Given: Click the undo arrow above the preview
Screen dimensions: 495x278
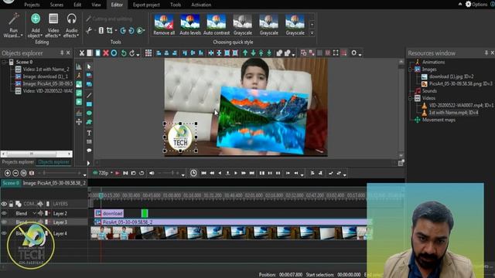Looking at the screenshot, I should tap(124, 53).
